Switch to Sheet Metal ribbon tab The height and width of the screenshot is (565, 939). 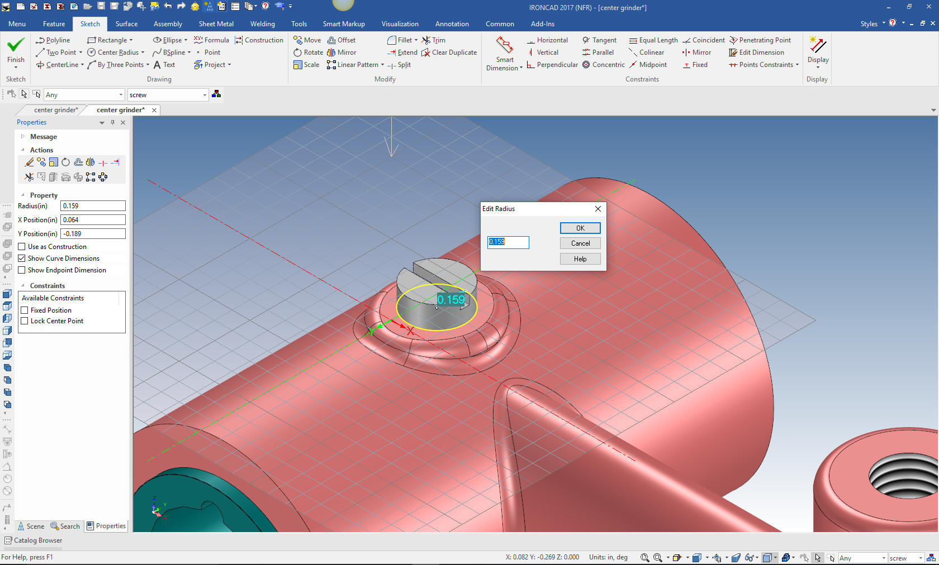click(216, 24)
